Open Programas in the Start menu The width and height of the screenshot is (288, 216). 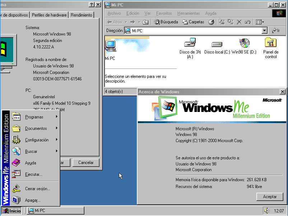35,117
